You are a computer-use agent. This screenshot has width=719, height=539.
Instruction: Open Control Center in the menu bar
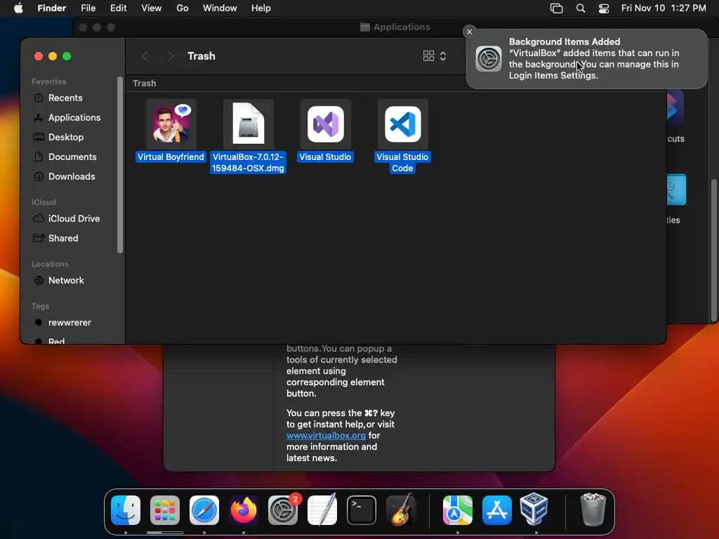[x=604, y=8]
